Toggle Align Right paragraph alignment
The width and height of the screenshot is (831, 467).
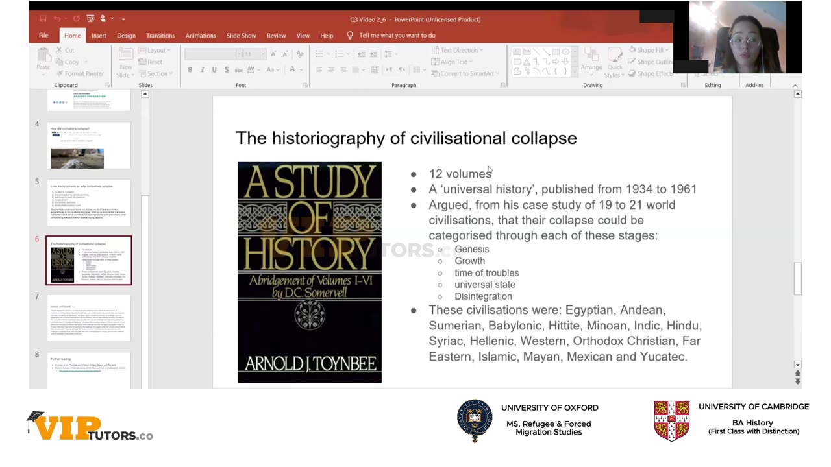point(343,69)
